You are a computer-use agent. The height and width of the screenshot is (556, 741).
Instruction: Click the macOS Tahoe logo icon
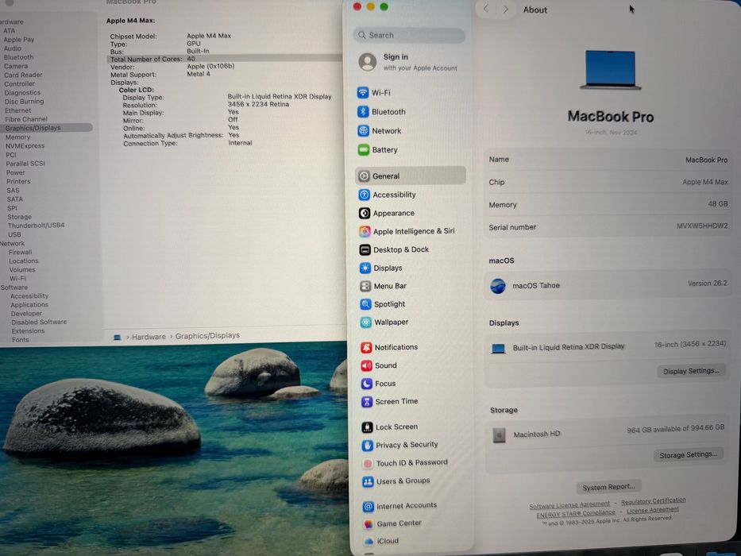(x=498, y=286)
